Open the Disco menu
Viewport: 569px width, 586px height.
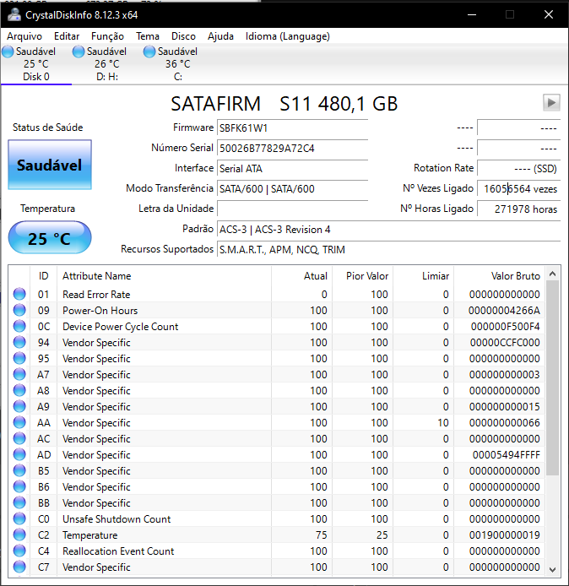click(183, 36)
